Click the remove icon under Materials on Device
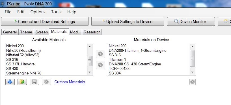This screenshot has width=231, height=105. [193, 82]
